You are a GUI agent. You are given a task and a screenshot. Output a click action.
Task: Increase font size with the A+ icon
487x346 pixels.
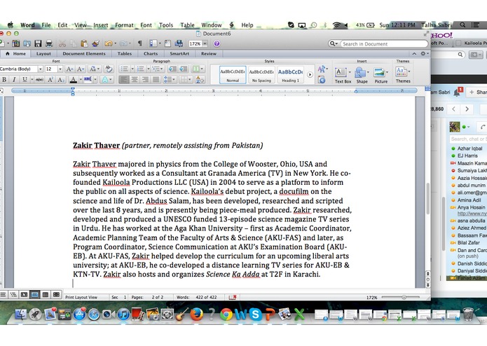pyautogui.click(x=70, y=69)
